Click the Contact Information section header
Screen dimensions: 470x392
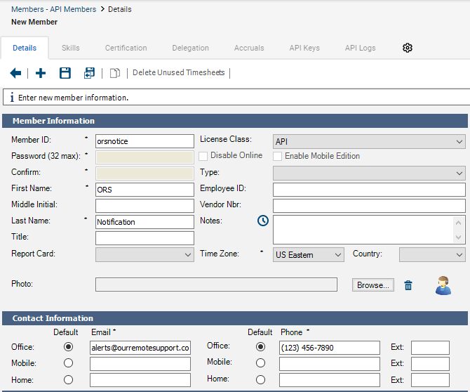[x=235, y=318]
